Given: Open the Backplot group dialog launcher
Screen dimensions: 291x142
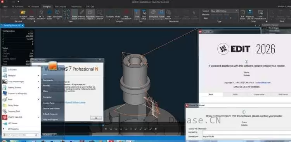Looking at the screenshot, I should tap(35, 21).
